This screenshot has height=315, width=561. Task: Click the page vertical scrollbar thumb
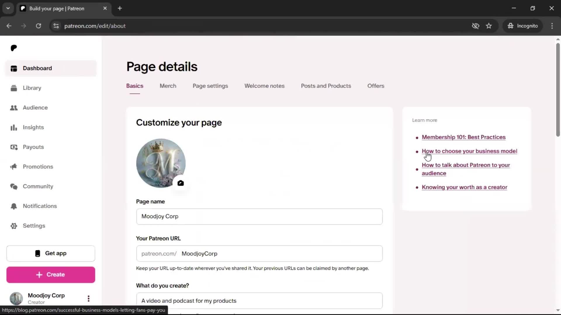pyautogui.click(x=558, y=90)
